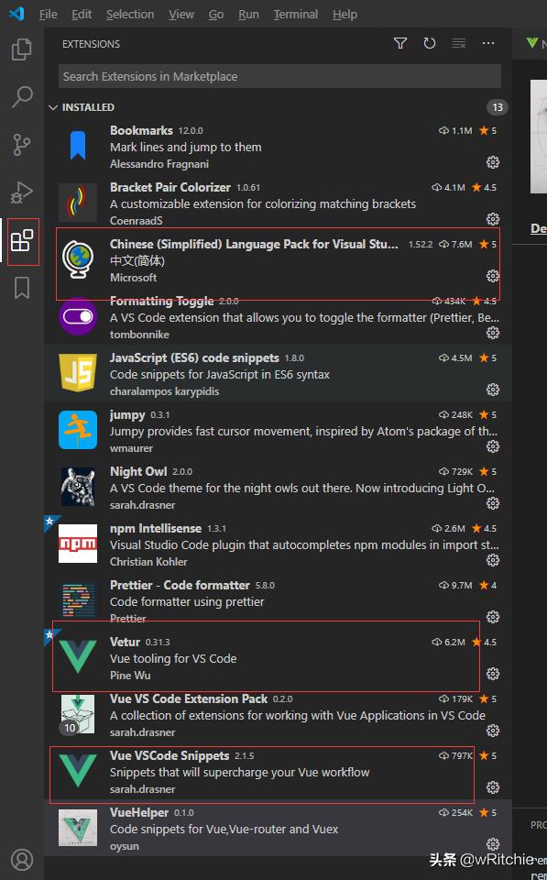This screenshot has height=880, width=547.
Task: Open the Selection menu
Action: point(130,14)
